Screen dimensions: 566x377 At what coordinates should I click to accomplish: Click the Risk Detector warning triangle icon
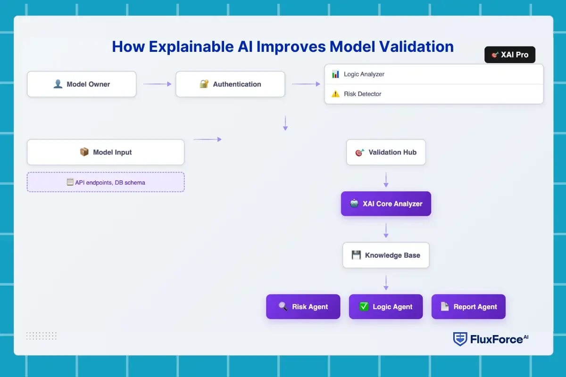335,94
